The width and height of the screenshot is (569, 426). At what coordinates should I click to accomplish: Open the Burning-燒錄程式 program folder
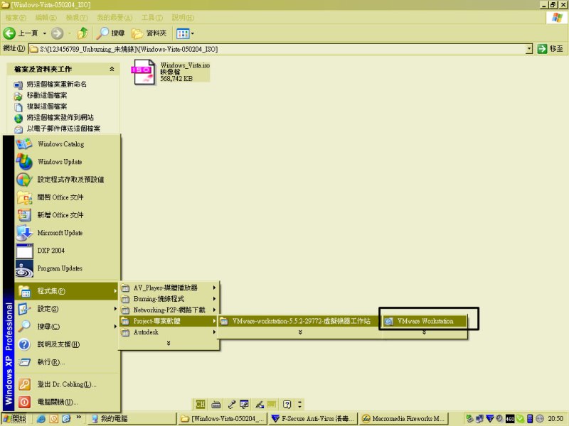[x=169, y=299]
